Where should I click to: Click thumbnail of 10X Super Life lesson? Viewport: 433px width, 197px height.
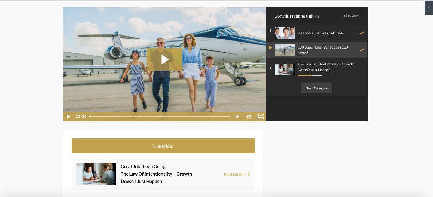coord(285,50)
